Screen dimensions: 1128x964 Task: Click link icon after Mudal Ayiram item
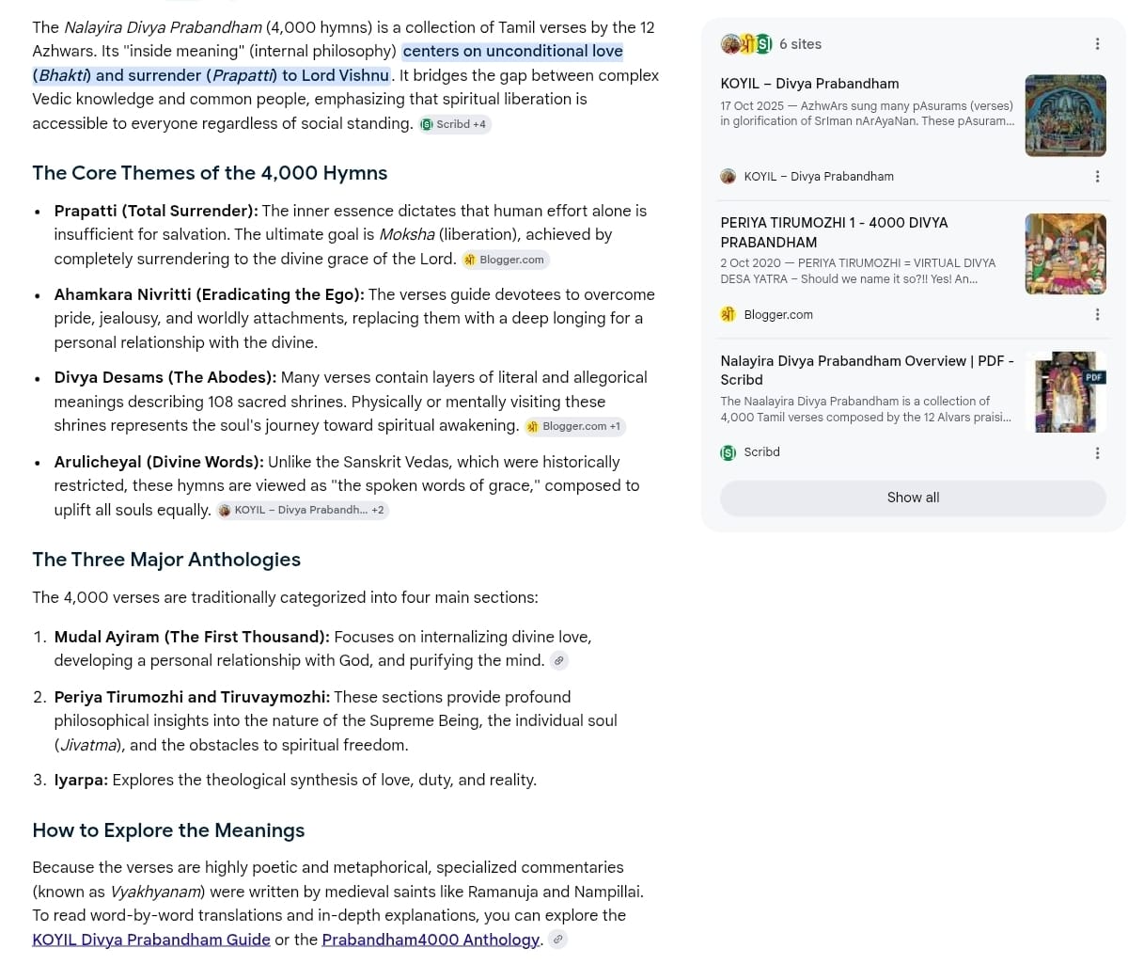tap(558, 661)
